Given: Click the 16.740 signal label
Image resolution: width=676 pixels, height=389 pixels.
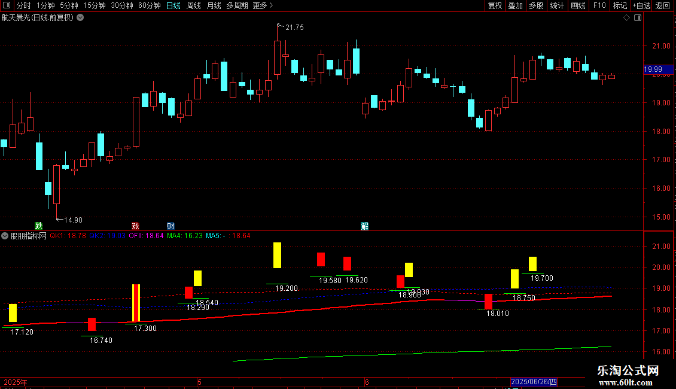Looking at the screenshot, I should (x=101, y=341).
